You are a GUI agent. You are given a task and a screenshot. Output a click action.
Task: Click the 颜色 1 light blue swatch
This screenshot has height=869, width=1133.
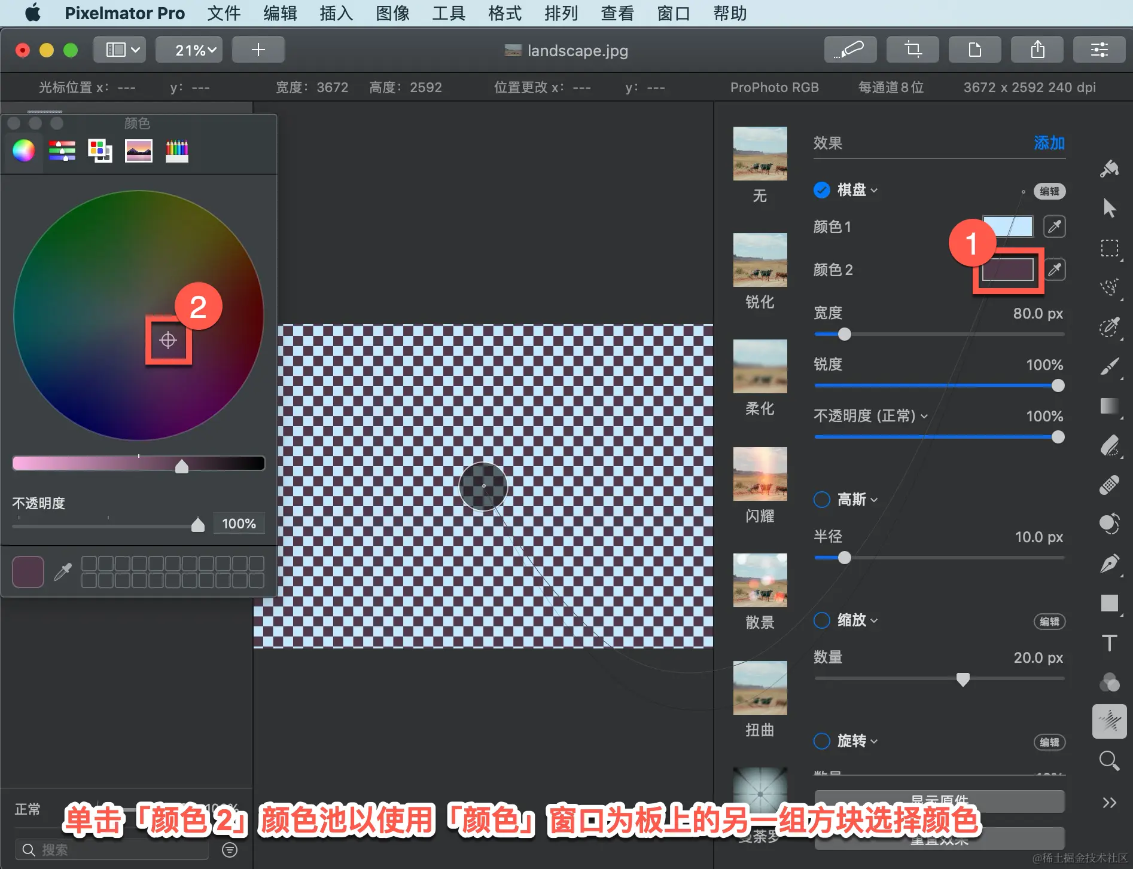click(1009, 227)
